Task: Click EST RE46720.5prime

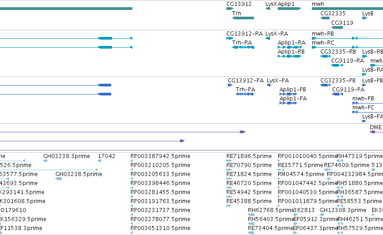Action: [x=249, y=183]
